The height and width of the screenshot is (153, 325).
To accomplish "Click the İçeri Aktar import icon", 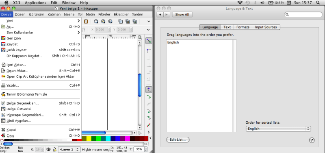I will click(x=3, y=65).
